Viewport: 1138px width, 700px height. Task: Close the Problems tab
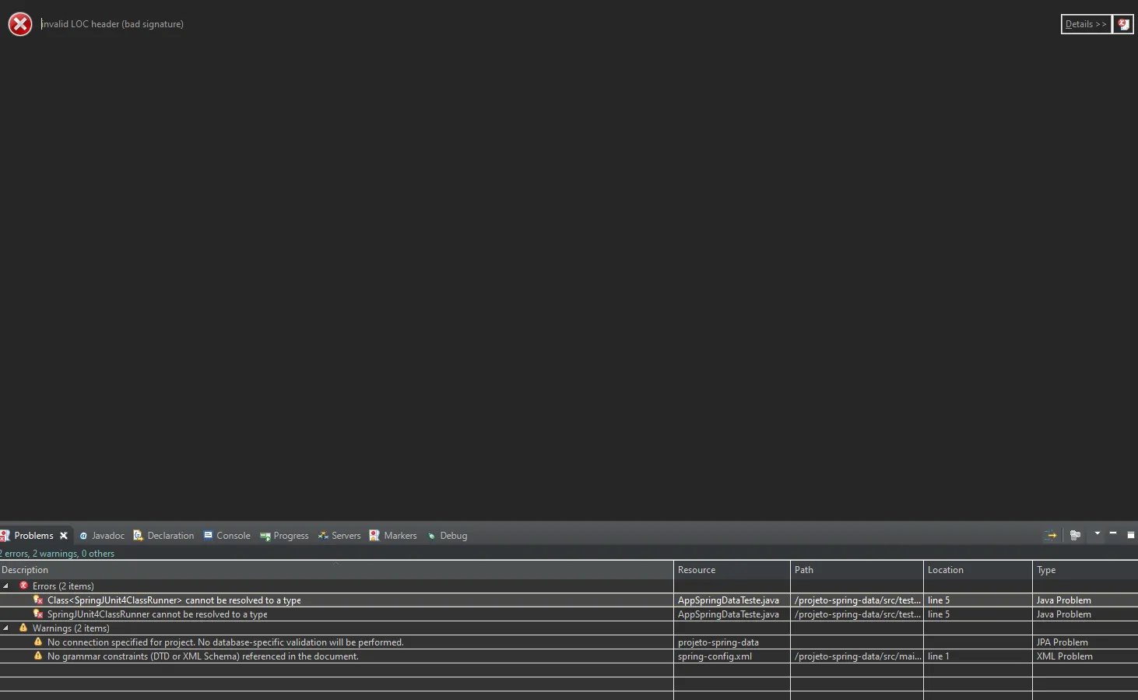[x=64, y=536]
